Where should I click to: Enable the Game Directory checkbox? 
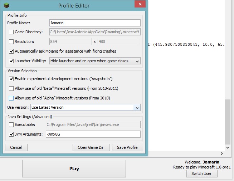coord(11,32)
